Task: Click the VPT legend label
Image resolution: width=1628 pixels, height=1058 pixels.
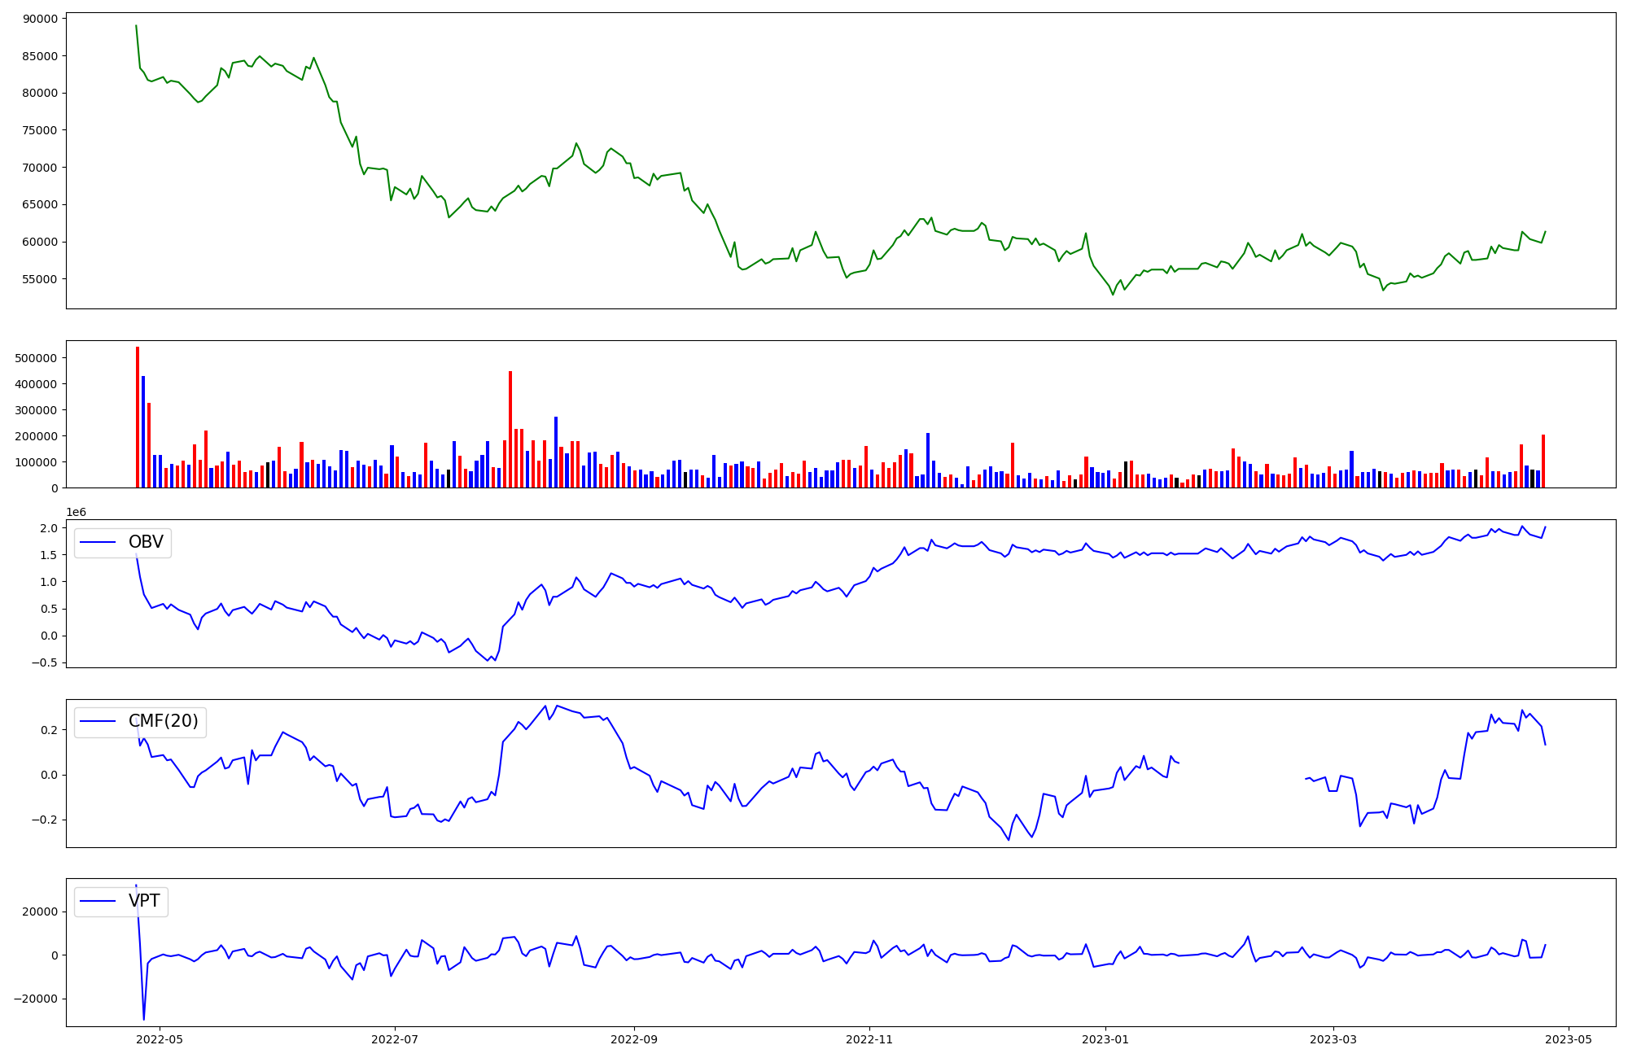Action: [x=144, y=901]
